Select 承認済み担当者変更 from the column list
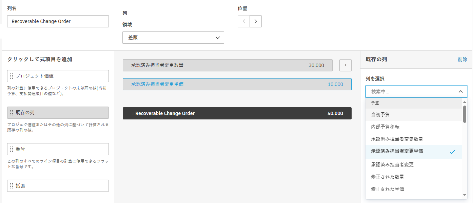This screenshot has width=473, height=203. [x=414, y=165]
